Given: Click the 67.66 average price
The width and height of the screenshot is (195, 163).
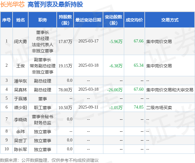Looking at the screenshot, I should click(139, 41).
